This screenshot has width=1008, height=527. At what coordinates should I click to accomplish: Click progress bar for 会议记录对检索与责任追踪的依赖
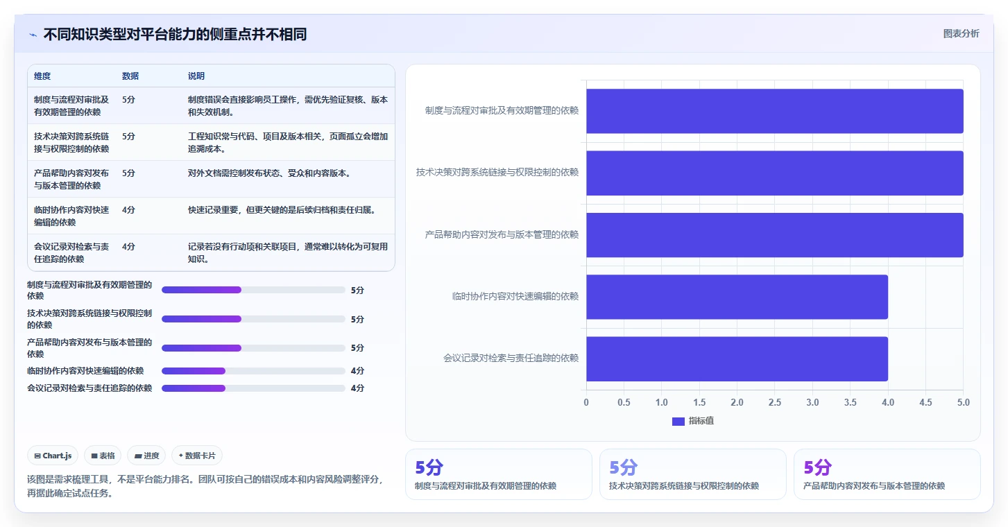[253, 388]
